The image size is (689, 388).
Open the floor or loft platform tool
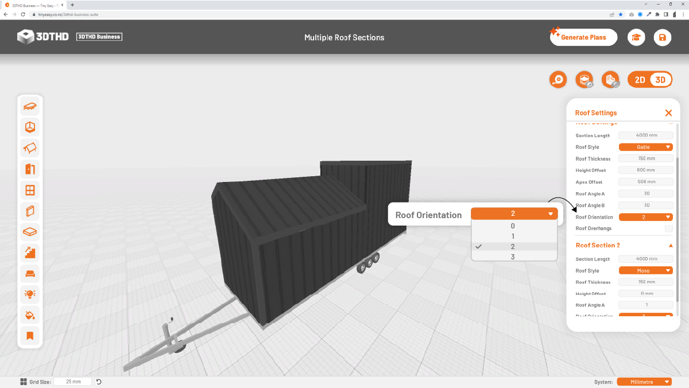(x=30, y=232)
